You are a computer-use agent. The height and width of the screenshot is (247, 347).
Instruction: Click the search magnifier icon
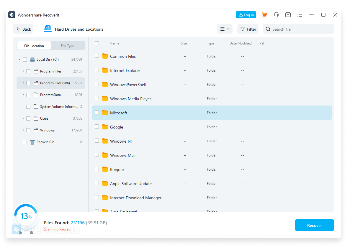tap(268, 29)
